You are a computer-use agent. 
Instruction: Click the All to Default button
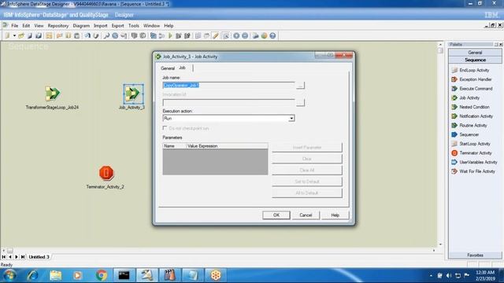(x=307, y=193)
